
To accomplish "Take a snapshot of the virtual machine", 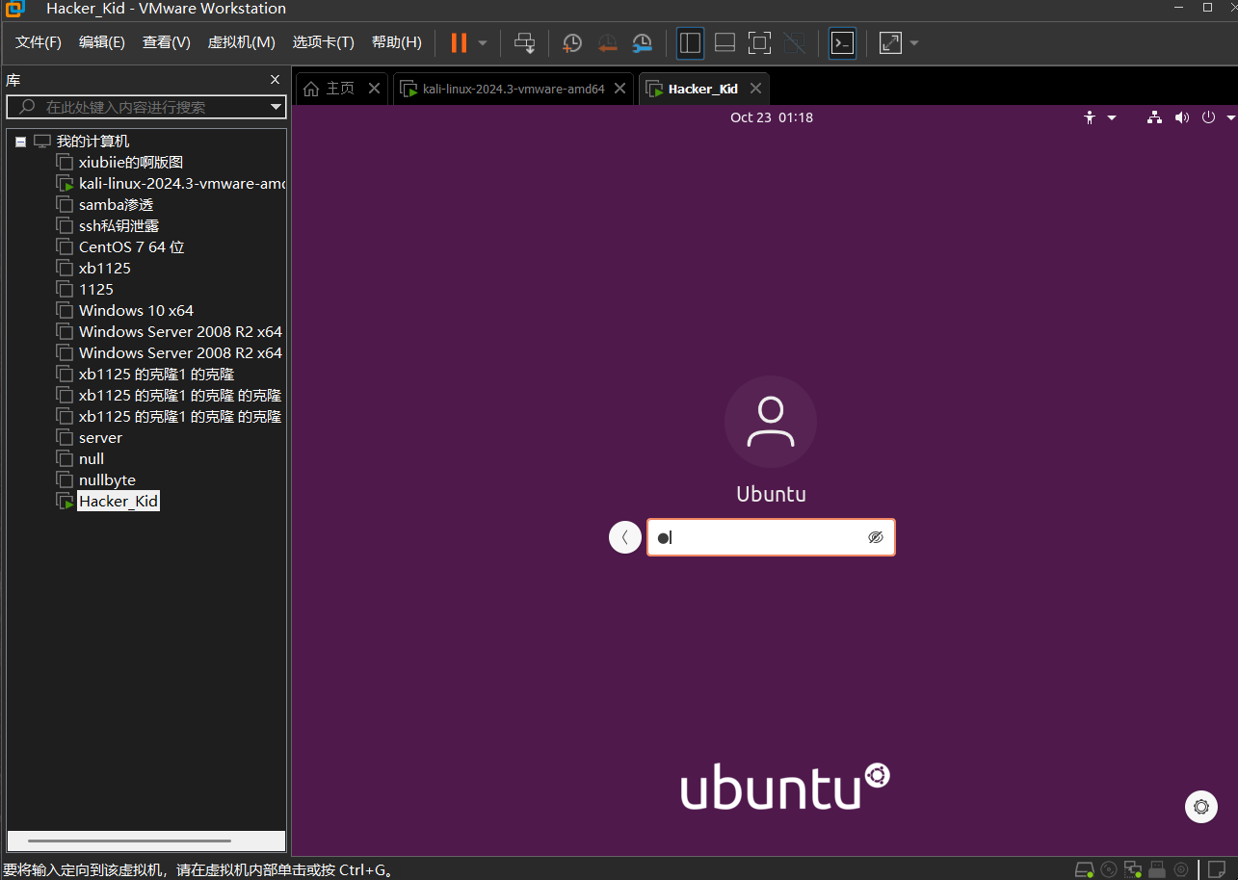I will [x=572, y=43].
